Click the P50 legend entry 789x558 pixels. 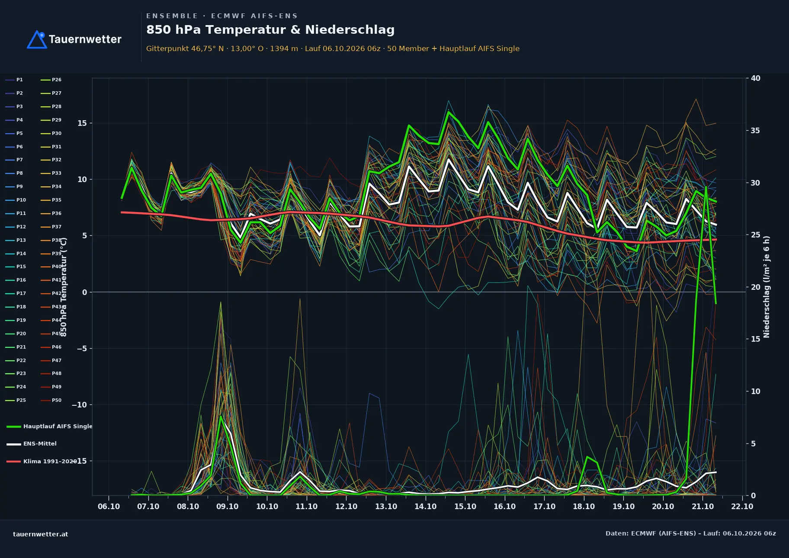coord(51,400)
